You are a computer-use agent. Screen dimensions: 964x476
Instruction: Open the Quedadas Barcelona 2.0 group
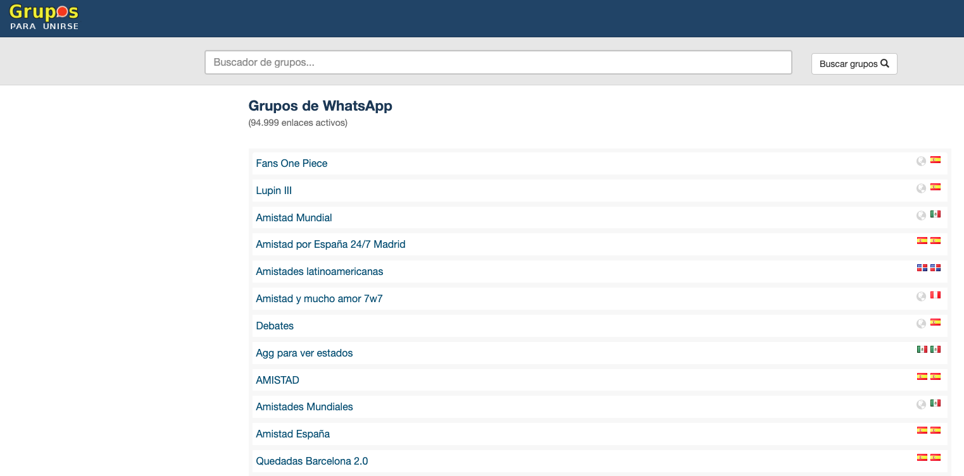click(312, 461)
